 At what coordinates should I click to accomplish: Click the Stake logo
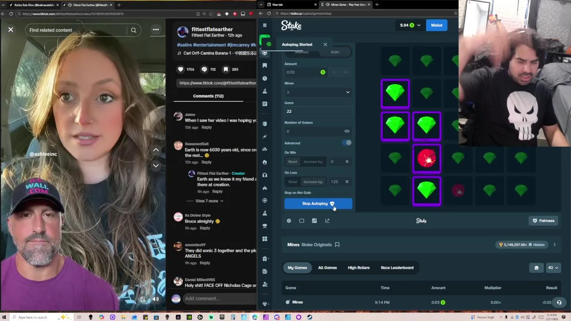(291, 26)
